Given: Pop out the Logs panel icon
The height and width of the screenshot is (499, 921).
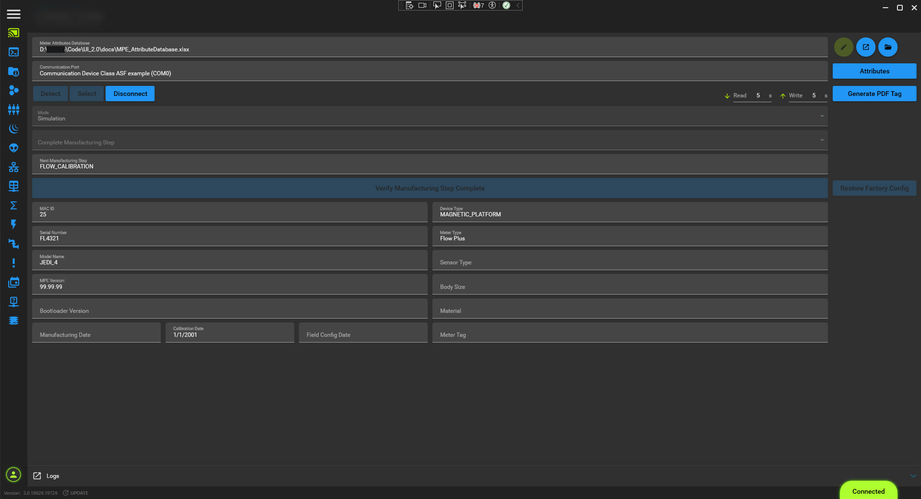Looking at the screenshot, I should (x=37, y=476).
